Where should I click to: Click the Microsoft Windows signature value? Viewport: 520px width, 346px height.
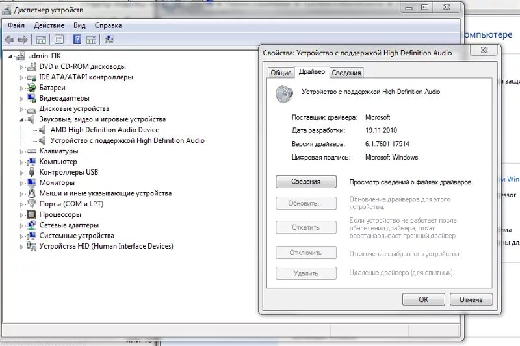point(391,158)
